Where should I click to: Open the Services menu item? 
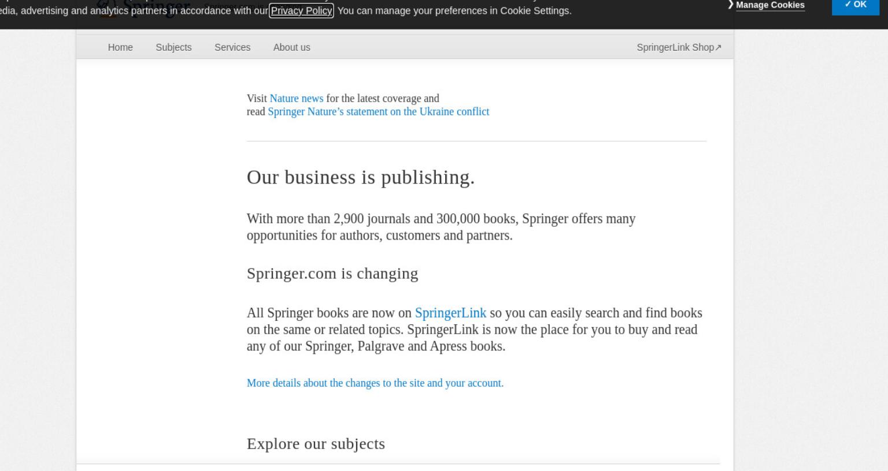pyautogui.click(x=232, y=47)
